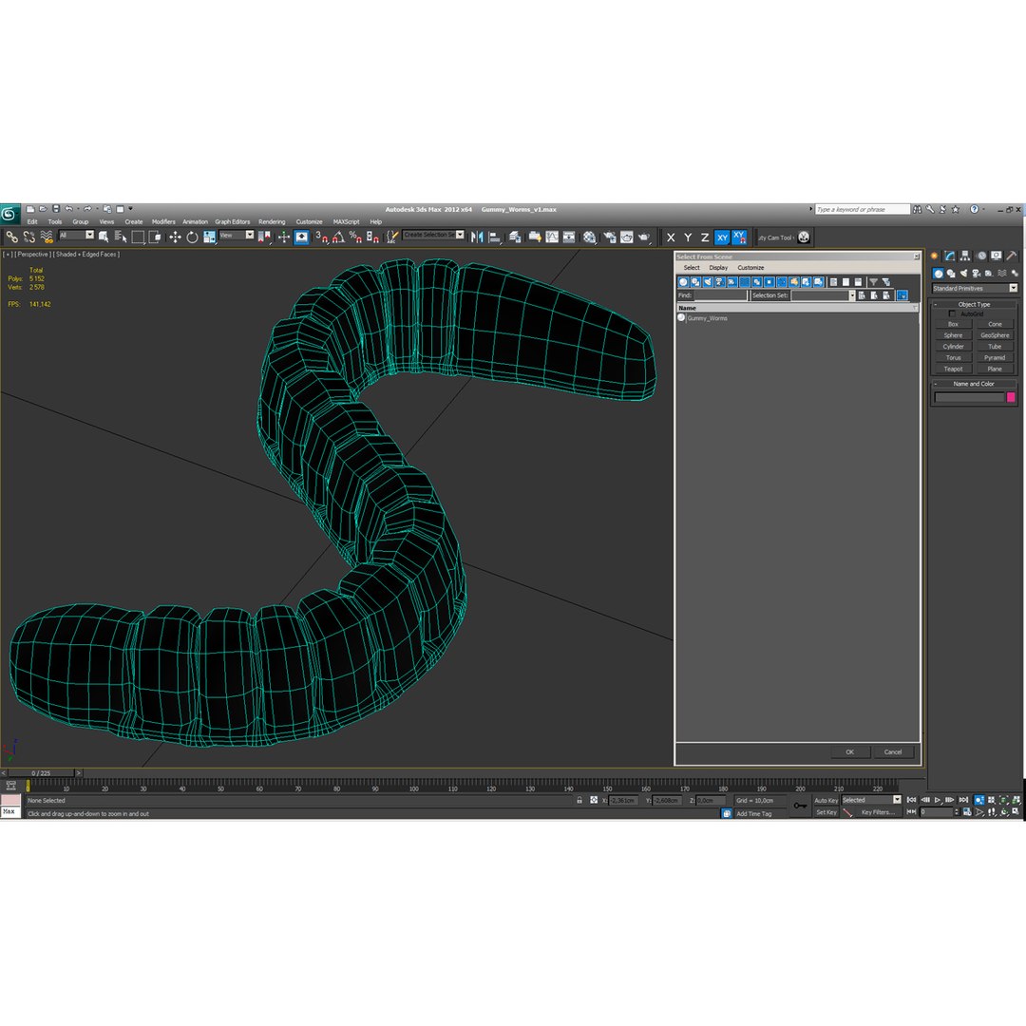Switch to the Hierarchy panel tab
The width and height of the screenshot is (1026, 1026).
(x=965, y=256)
